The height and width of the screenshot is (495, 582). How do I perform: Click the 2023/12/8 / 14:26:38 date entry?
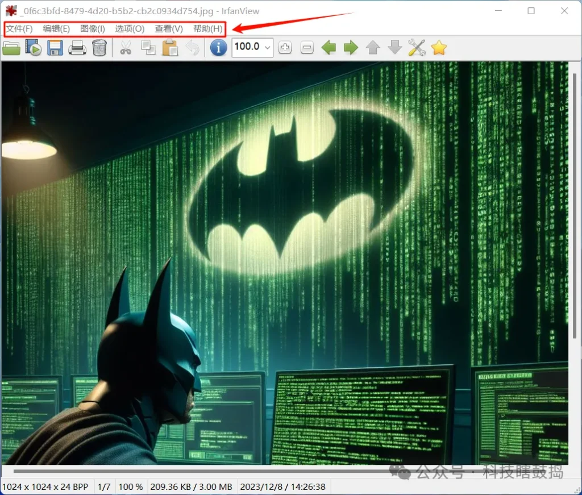coord(282,487)
